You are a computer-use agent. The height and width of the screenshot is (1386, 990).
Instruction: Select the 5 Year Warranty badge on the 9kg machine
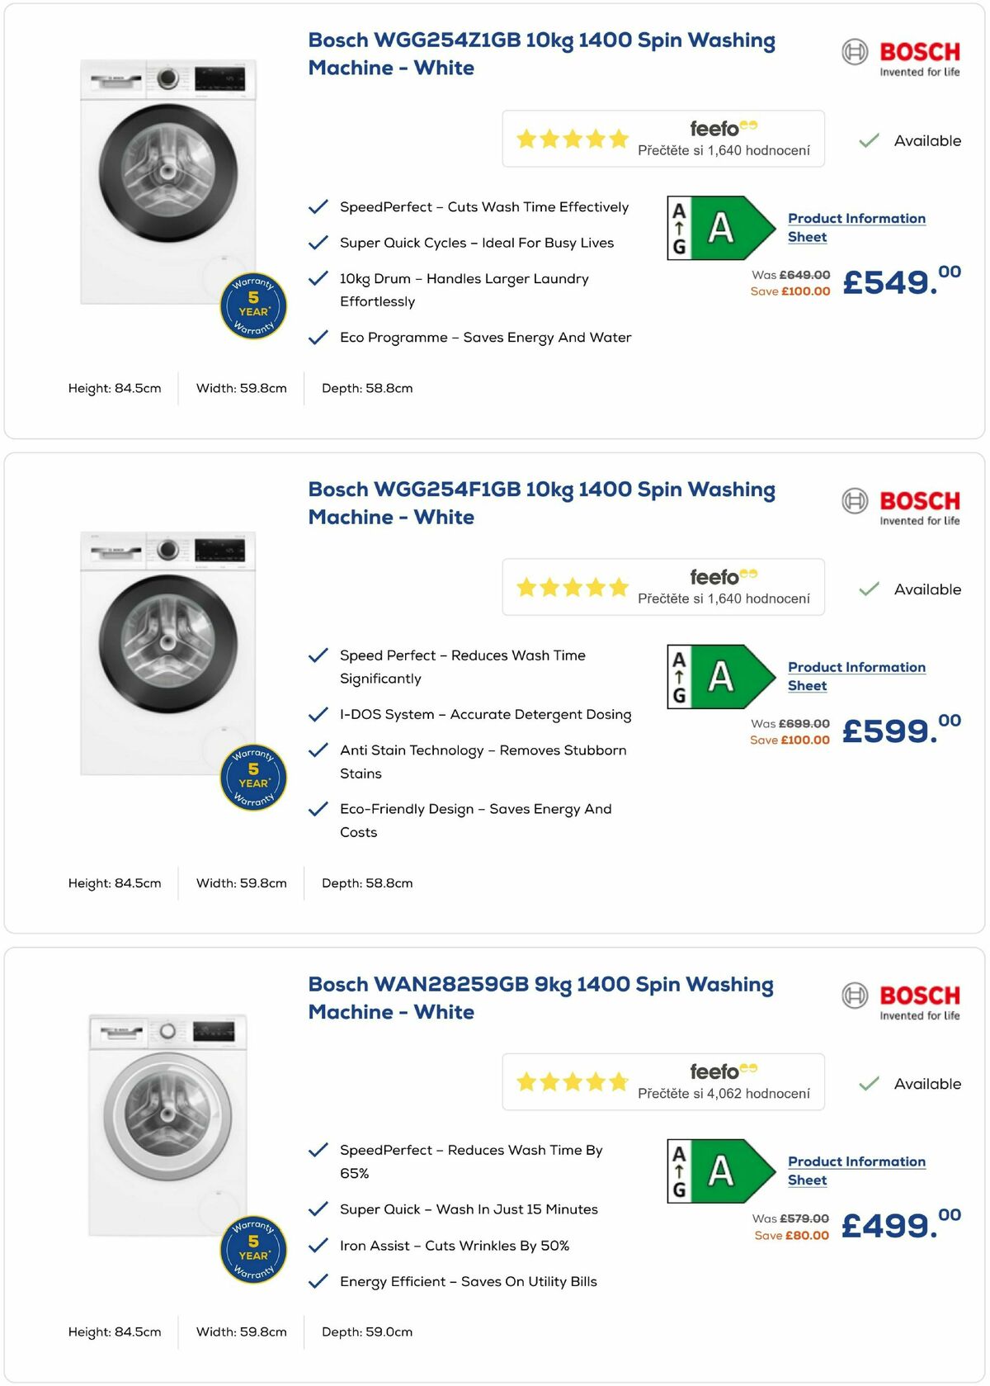point(252,1248)
